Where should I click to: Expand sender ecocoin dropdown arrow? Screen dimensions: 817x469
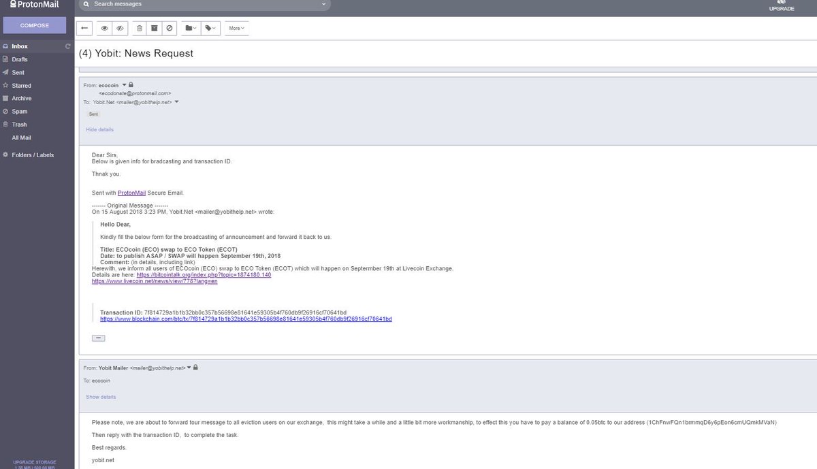(124, 85)
